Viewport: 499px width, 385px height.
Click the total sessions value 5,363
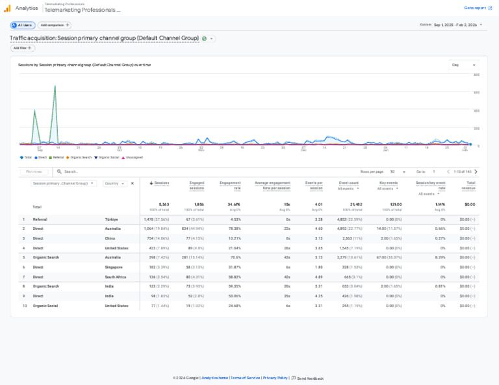(164, 205)
